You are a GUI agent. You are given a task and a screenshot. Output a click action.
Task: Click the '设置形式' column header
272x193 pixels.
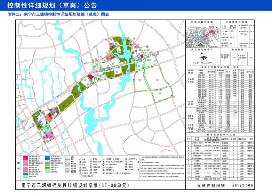225,139
